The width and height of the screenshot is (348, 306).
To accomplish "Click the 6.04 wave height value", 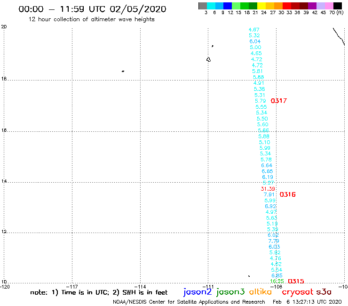I will 255,41.
